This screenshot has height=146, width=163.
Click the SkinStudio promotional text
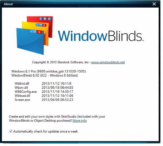pyautogui.click(x=57, y=119)
